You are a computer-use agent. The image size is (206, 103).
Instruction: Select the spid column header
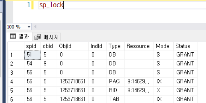(x=33, y=46)
